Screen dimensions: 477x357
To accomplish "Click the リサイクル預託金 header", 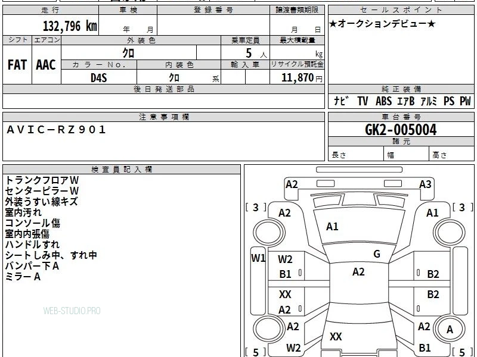I will point(297,64).
